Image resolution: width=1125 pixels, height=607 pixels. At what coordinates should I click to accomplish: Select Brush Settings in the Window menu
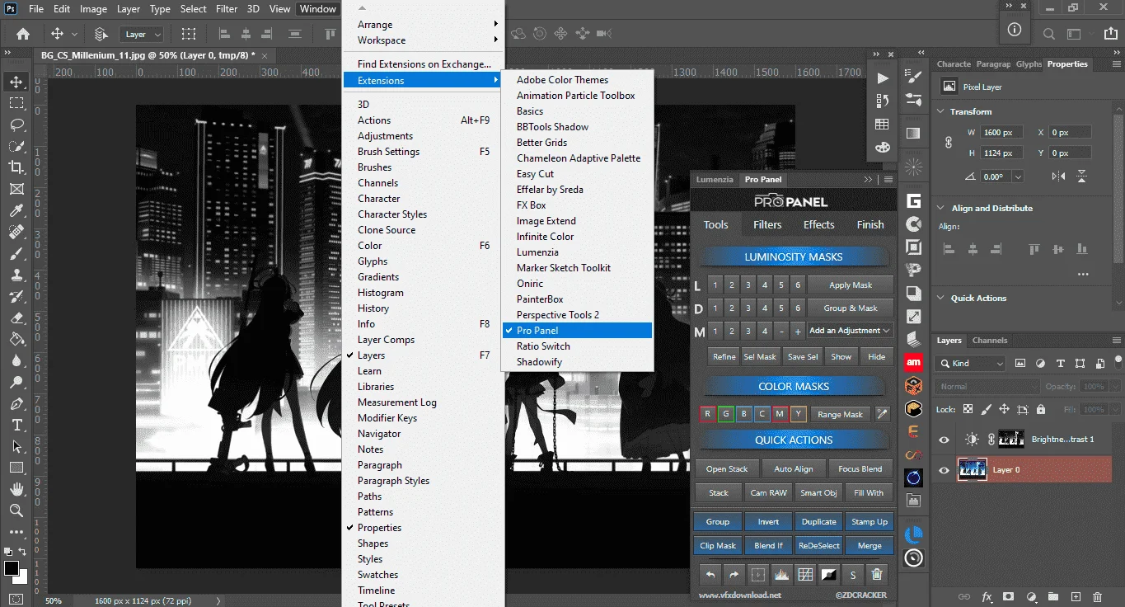point(424,152)
